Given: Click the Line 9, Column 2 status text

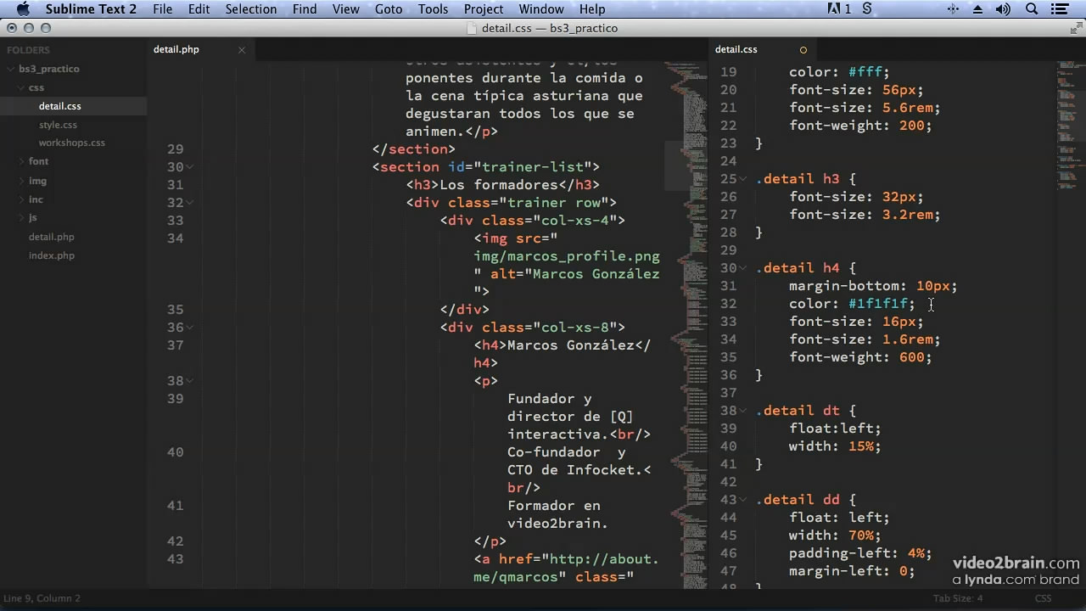Looking at the screenshot, I should tap(42, 598).
